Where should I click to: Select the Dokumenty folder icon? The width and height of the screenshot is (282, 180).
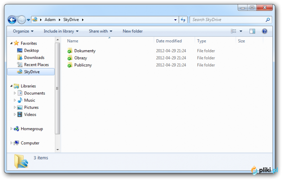click(70, 51)
